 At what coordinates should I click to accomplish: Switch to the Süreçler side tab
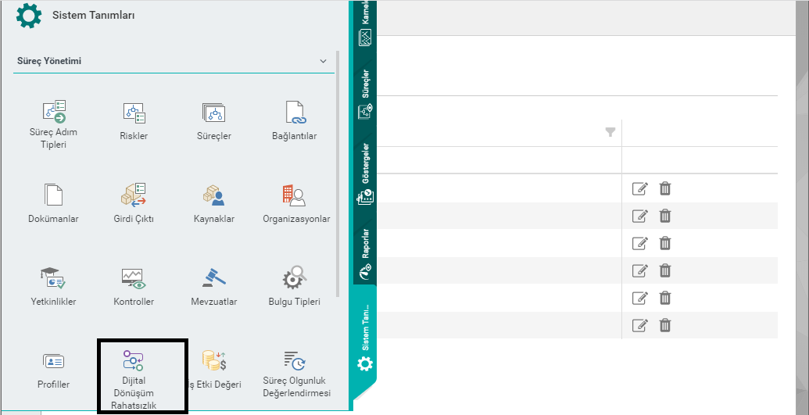pyautogui.click(x=365, y=95)
